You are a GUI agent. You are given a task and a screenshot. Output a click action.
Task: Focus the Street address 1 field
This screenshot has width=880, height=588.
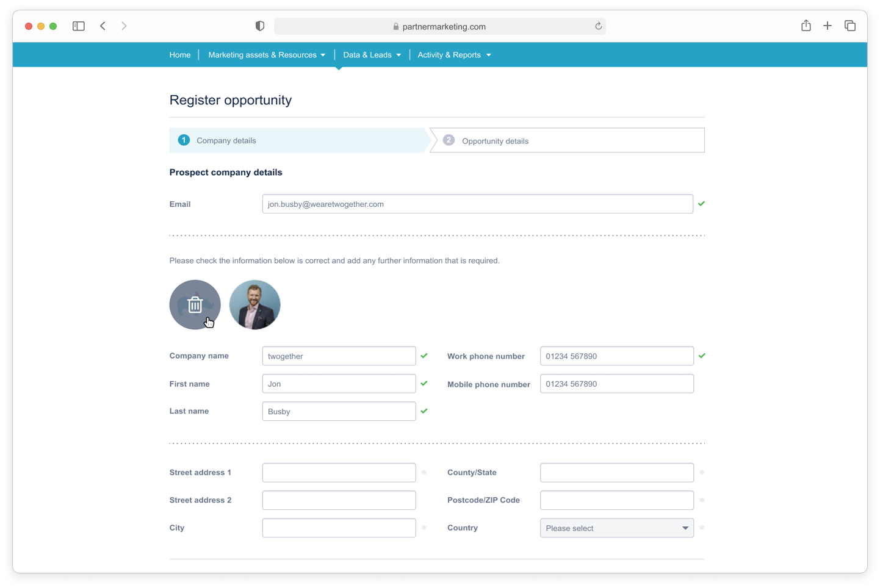coord(339,473)
